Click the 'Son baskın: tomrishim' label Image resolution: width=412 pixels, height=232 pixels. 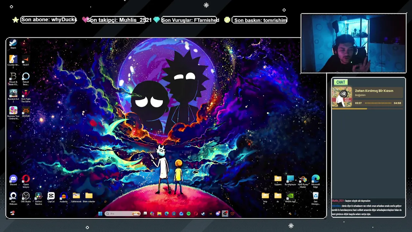point(260,20)
